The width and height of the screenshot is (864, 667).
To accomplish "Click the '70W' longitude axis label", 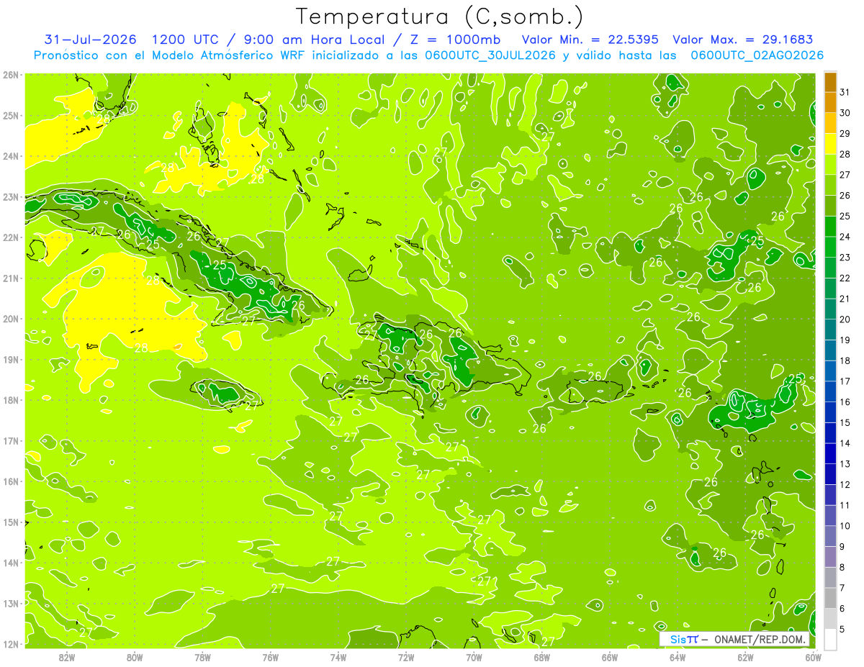I will click(474, 657).
